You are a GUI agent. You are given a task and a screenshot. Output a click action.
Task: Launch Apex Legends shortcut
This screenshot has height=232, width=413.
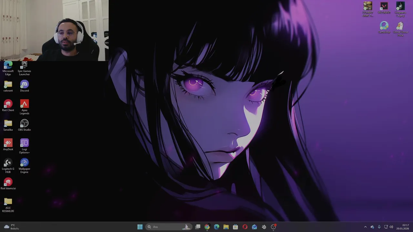tap(24, 107)
